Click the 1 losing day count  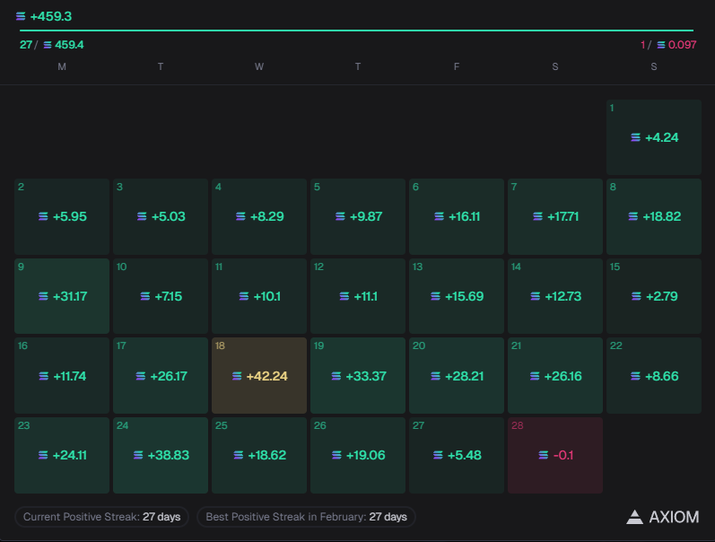pos(643,45)
